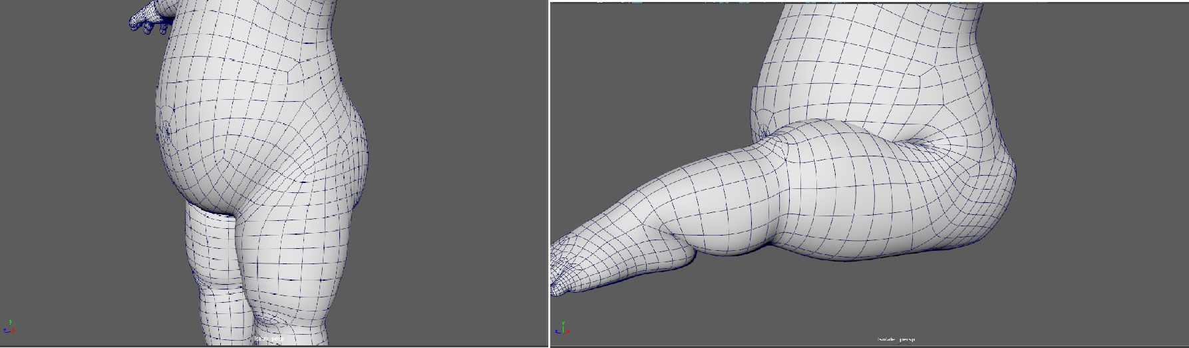Click the front thigh of the standing model
1189x348 pixels.
pos(293,260)
